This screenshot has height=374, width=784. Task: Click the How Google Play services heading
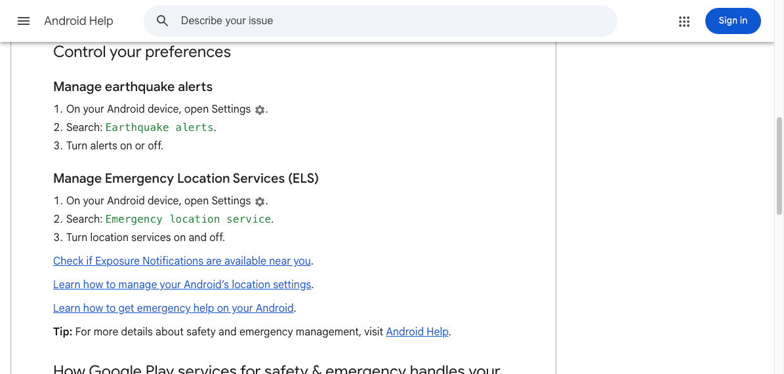point(276,369)
